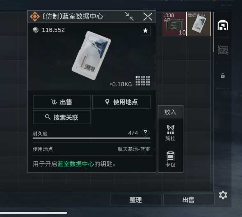The width and height of the screenshot is (242, 217).
Task: Select the 数据中心 keycard thumbnail
Action: [199, 24]
